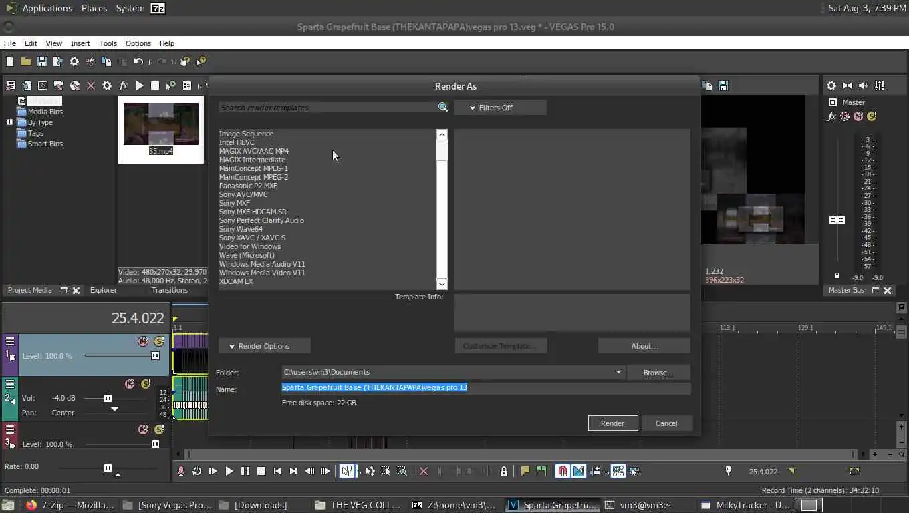
Task: Save the project with the disk icon
Action: (42, 61)
